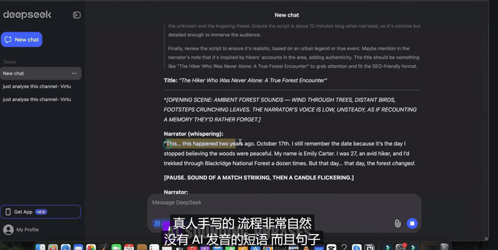Click the My Profile label

[28, 229]
